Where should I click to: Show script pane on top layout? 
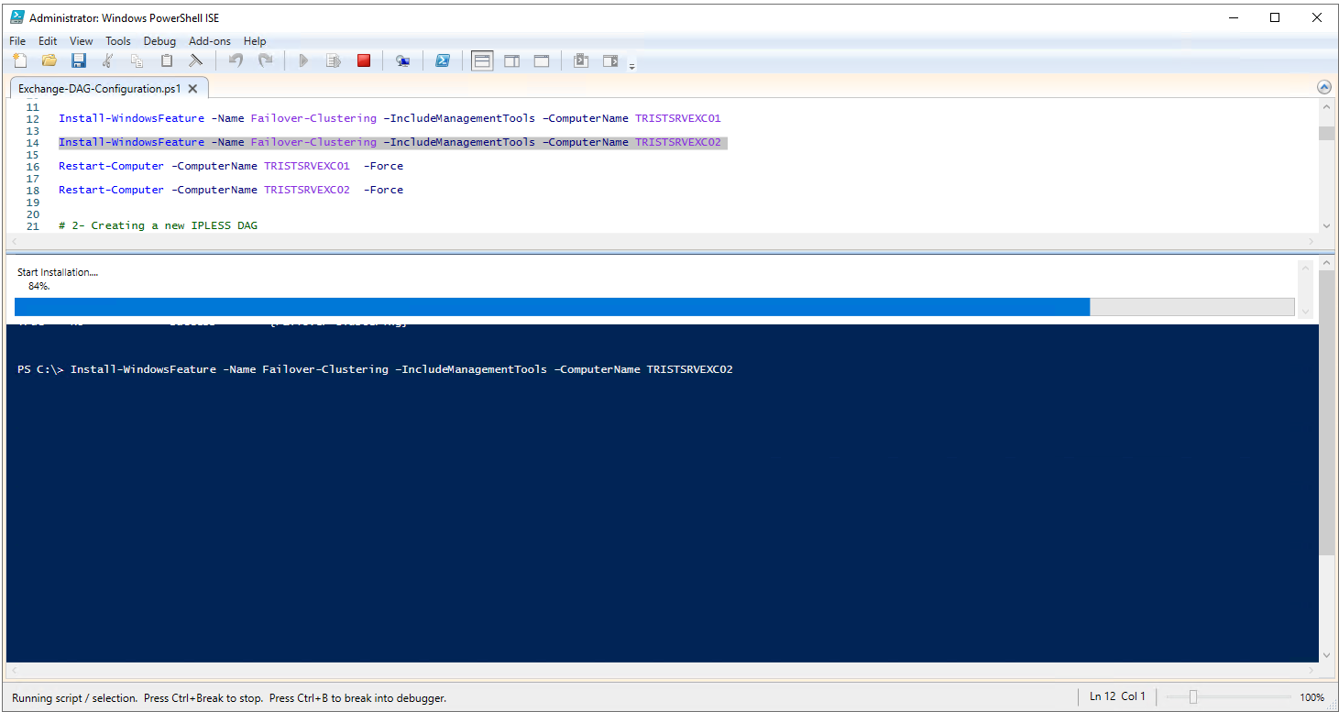tap(482, 60)
